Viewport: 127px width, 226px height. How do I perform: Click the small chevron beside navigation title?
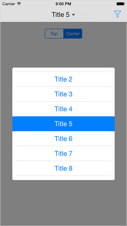tap(73, 15)
